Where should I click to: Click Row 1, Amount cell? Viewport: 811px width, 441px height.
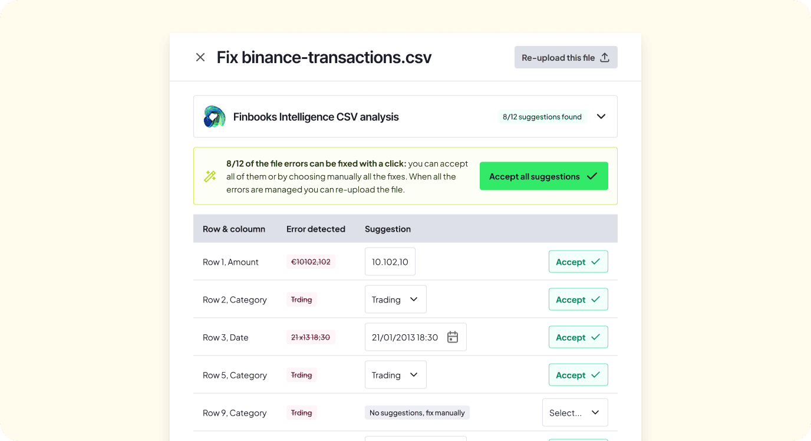click(x=230, y=262)
